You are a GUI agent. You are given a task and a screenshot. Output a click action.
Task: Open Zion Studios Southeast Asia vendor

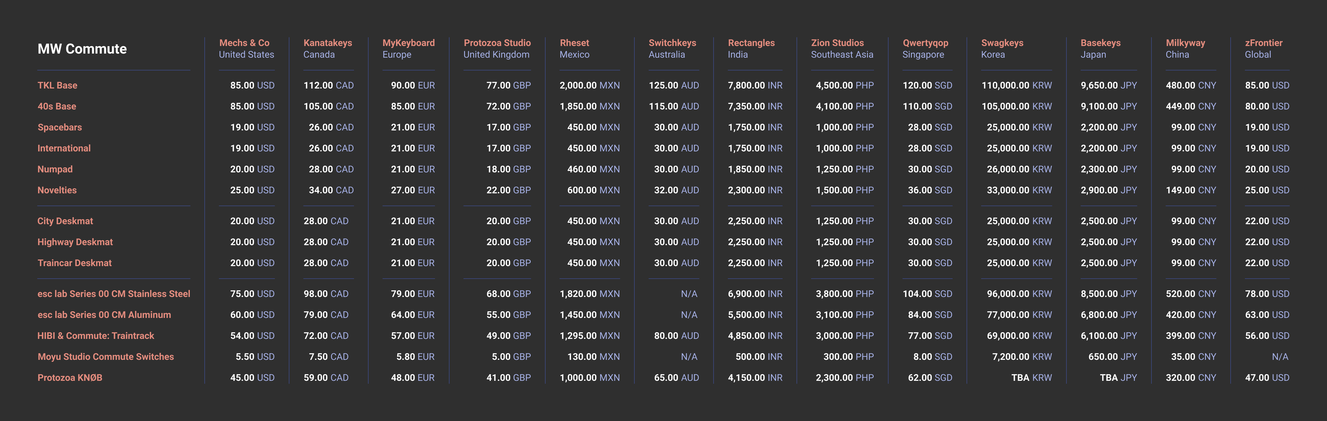point(837,43)
